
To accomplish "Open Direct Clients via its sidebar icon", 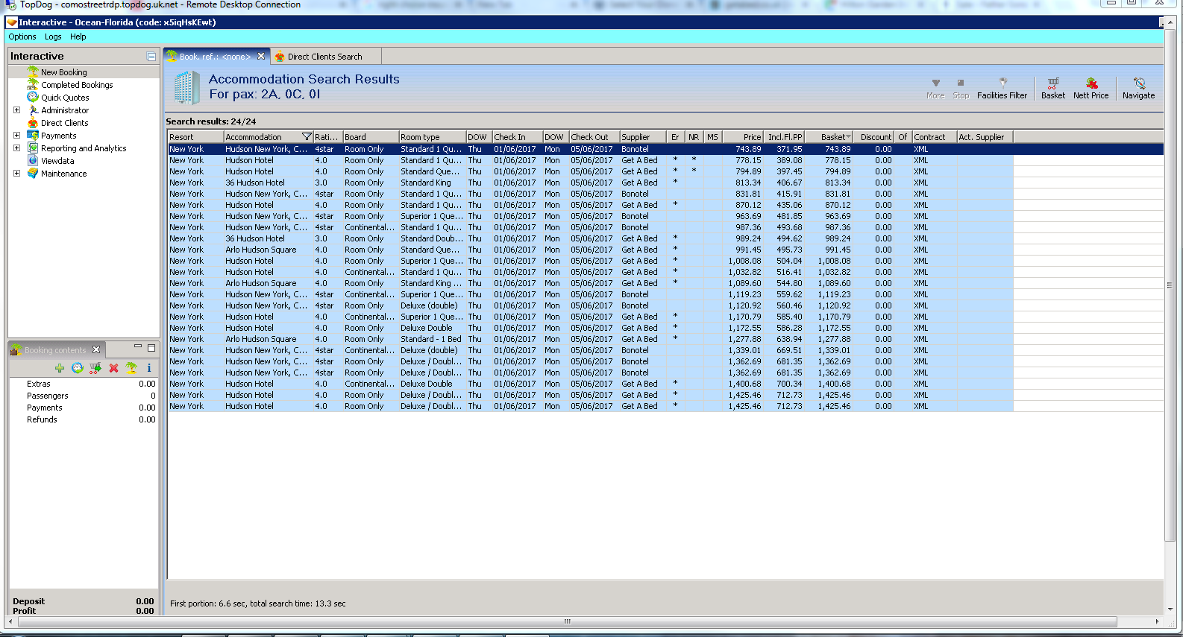I will coord(33,122).
